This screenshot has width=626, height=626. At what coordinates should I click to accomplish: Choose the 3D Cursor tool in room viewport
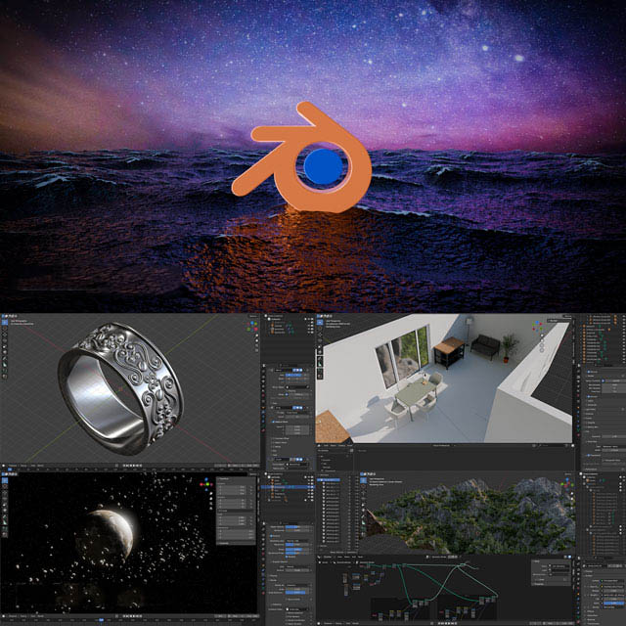pos(320,328)
